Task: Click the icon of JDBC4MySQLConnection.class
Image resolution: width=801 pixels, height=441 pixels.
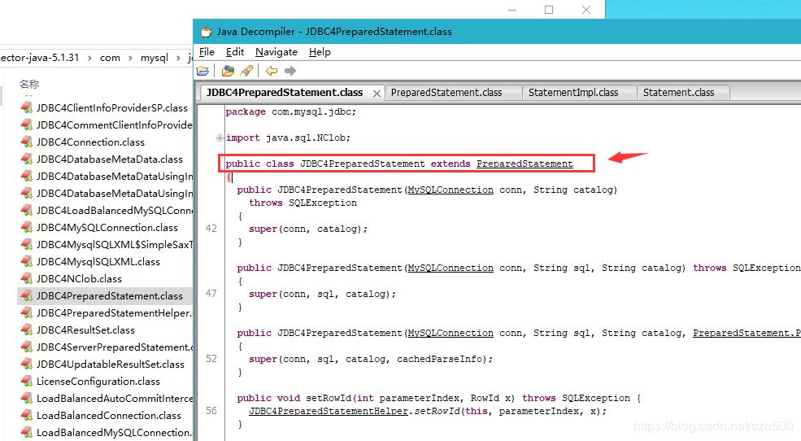Action: click(27, 227)
